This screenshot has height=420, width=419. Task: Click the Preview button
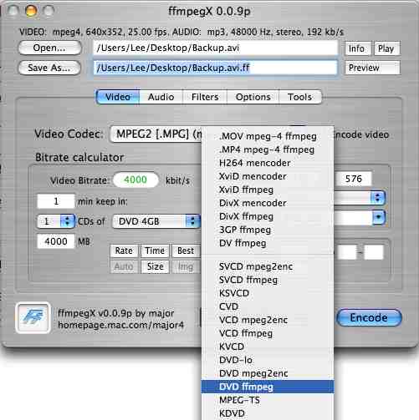click(372, 68)
